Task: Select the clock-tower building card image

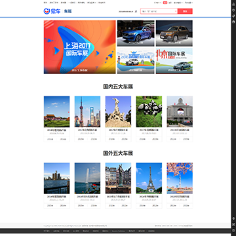Action: tap(180, 111)
